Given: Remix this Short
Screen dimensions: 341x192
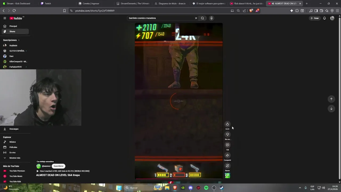Looking at the screenshot, I should pos(228,166).
